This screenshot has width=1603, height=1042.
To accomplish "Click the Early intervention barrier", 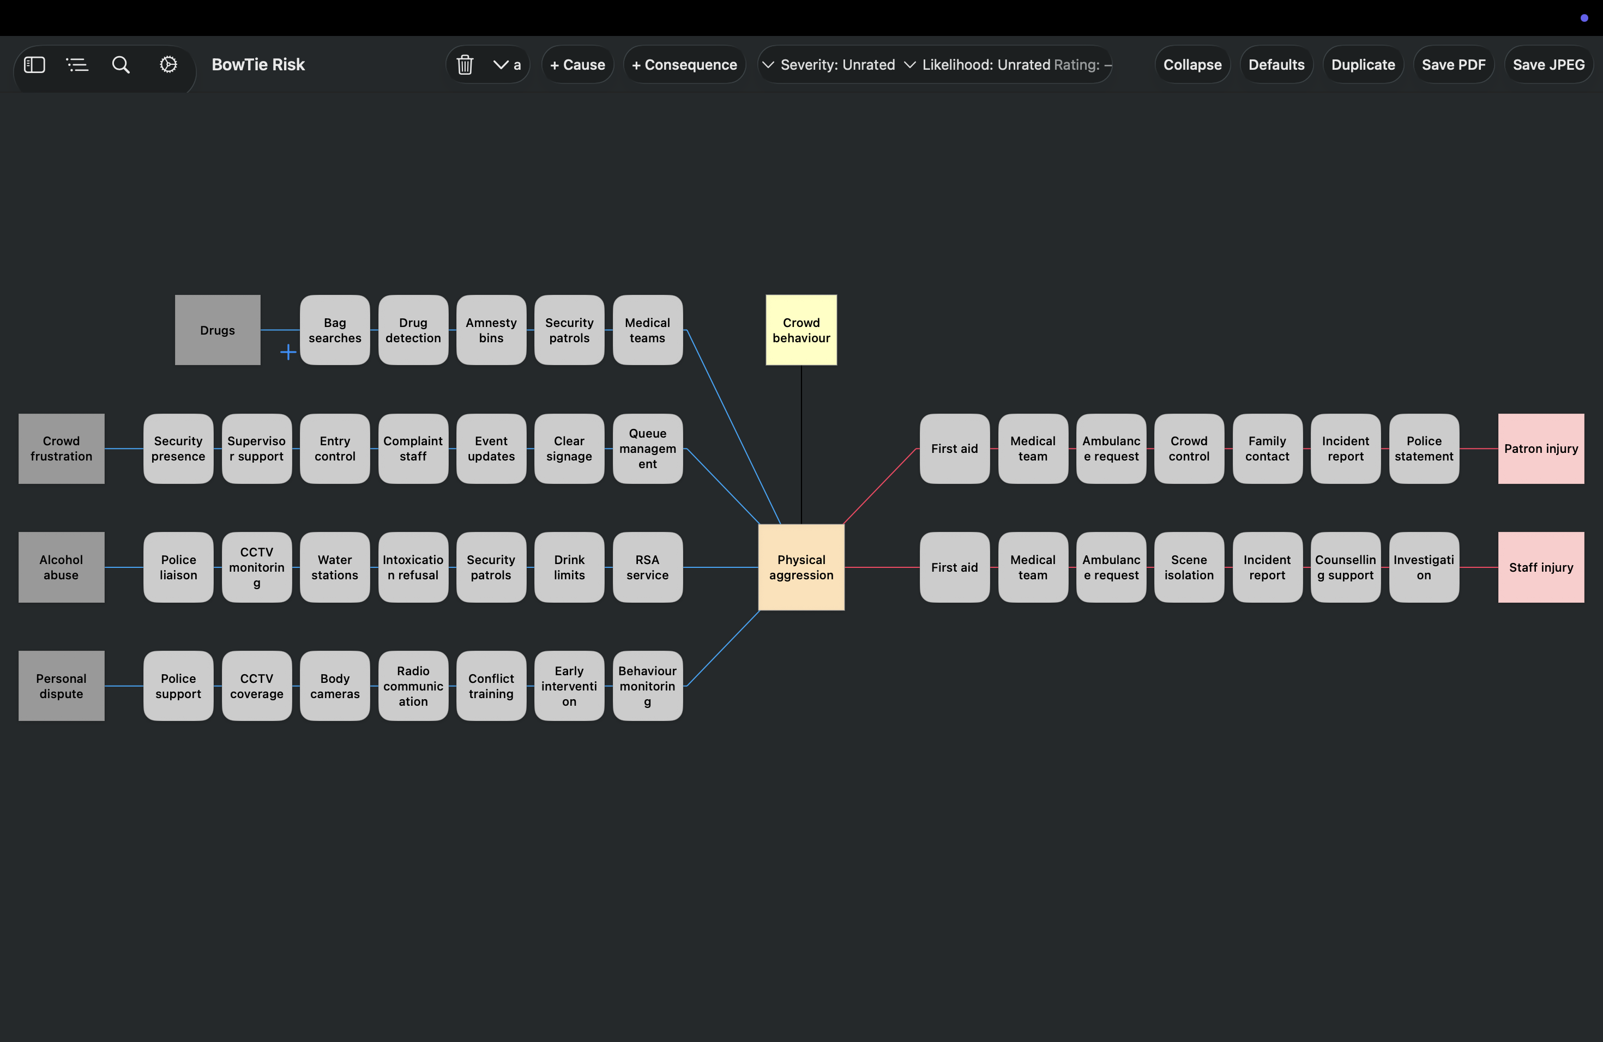I will pyautogui.click(x=569, y=685).
